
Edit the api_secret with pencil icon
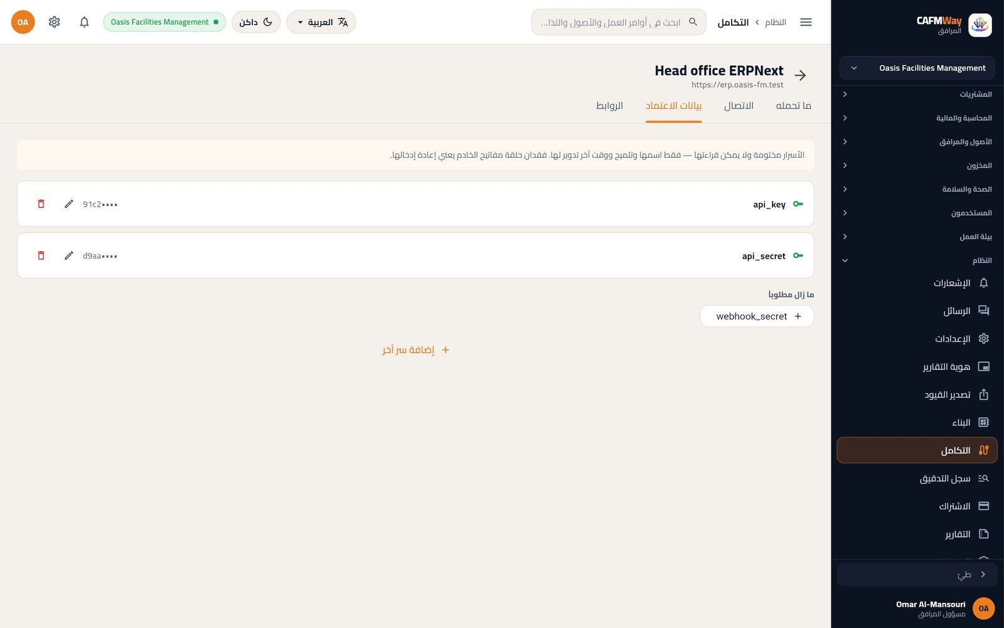69,256
